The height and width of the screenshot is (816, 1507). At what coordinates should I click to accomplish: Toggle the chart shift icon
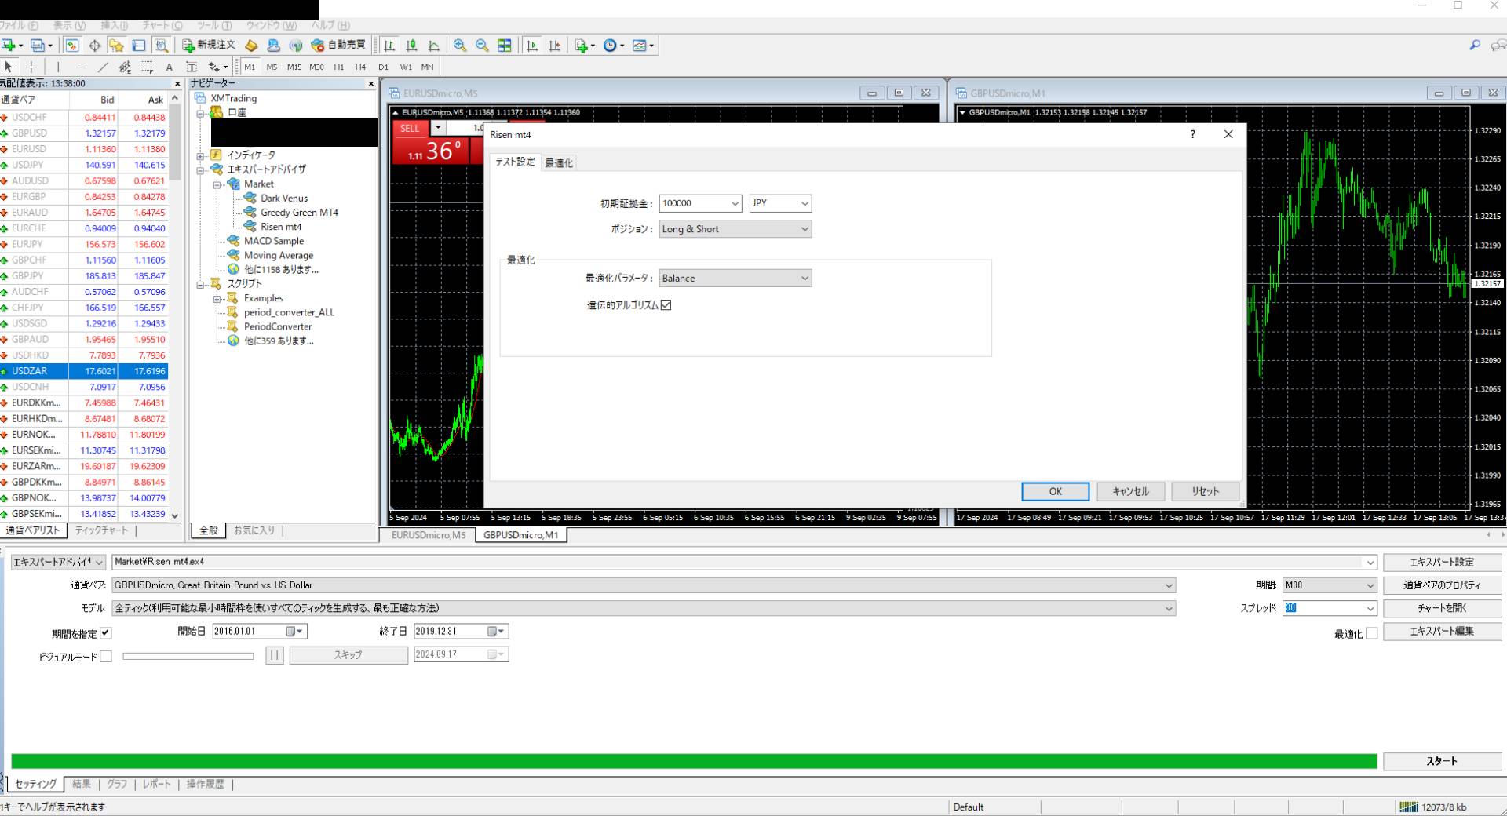click(x=554, y=46)
